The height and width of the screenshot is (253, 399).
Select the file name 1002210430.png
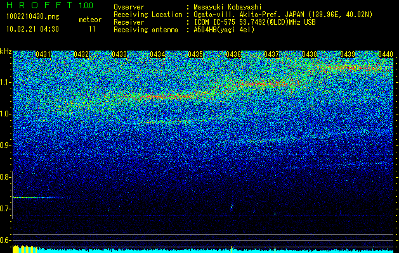tap(33, 17)
